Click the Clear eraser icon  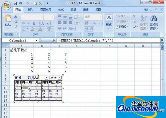click(135, 27)
